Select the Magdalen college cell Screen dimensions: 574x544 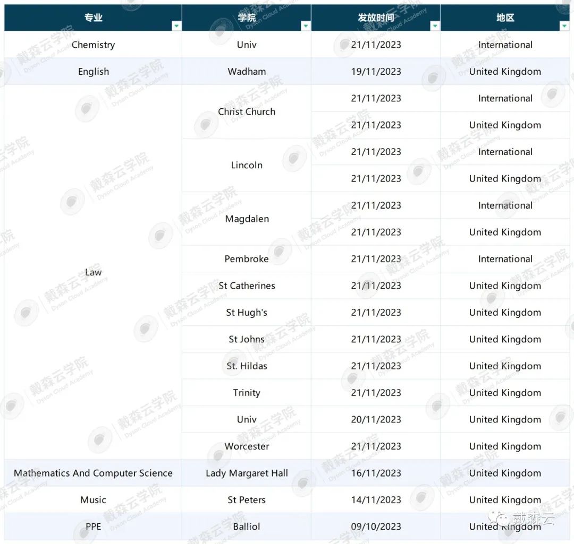click(x=247, y=219)
